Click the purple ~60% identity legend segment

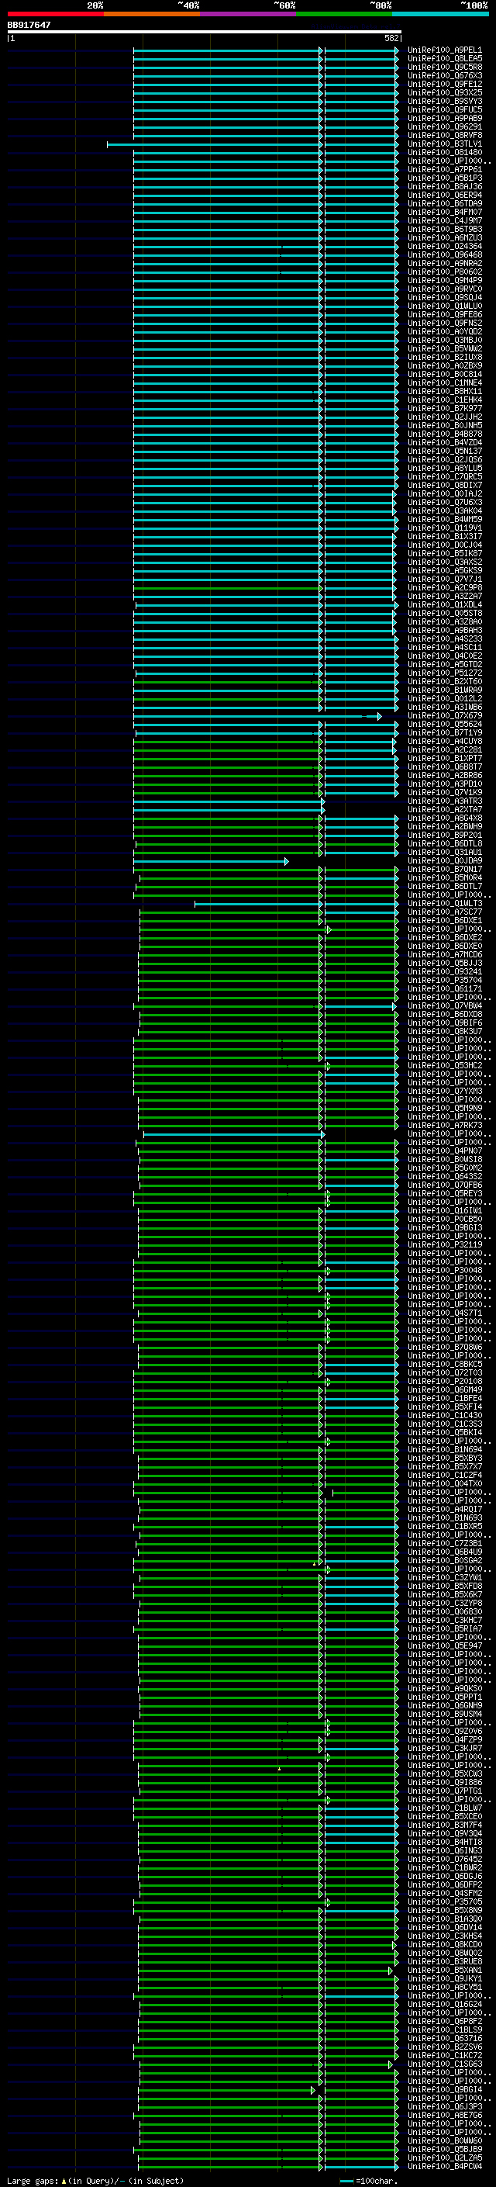point(249,14)
